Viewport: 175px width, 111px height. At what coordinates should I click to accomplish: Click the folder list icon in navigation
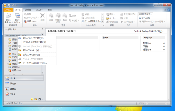[x=36, y=99]
